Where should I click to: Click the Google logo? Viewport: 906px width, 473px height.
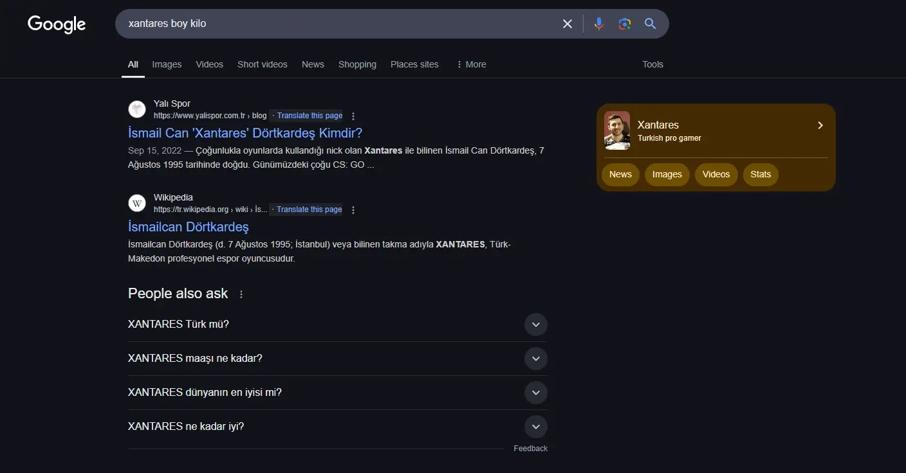(x=57, y=24)
